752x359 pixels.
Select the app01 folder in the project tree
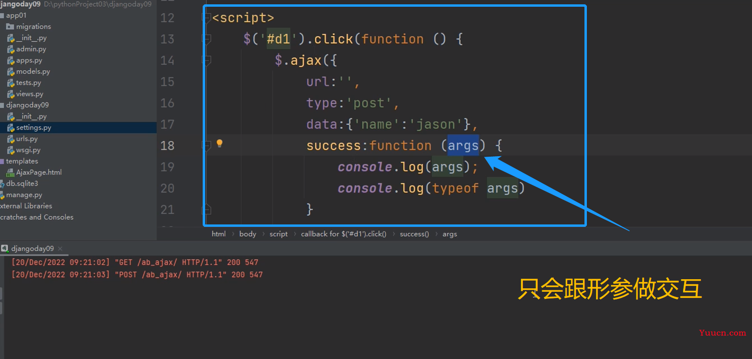point(16,15)
